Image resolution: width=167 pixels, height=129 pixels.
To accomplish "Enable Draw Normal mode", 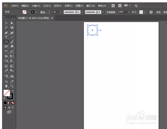I will (5, 107).
